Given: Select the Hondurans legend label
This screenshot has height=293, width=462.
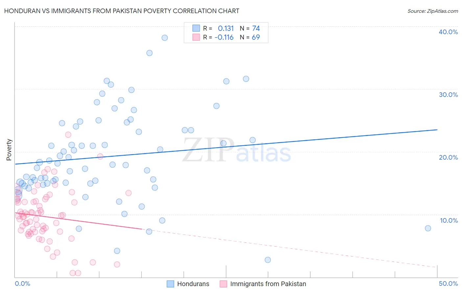Looking at the screenshot, I should [193, 284].
